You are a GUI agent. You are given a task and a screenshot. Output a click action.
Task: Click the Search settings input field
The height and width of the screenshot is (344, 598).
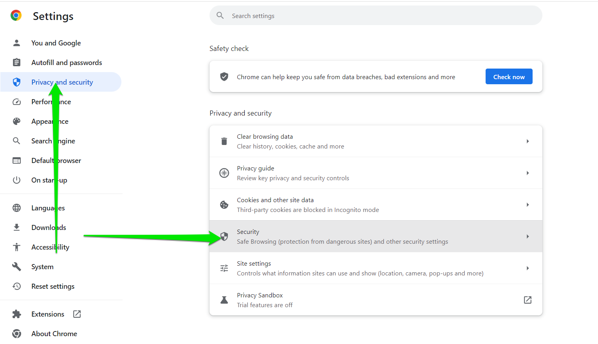point(376,16)
